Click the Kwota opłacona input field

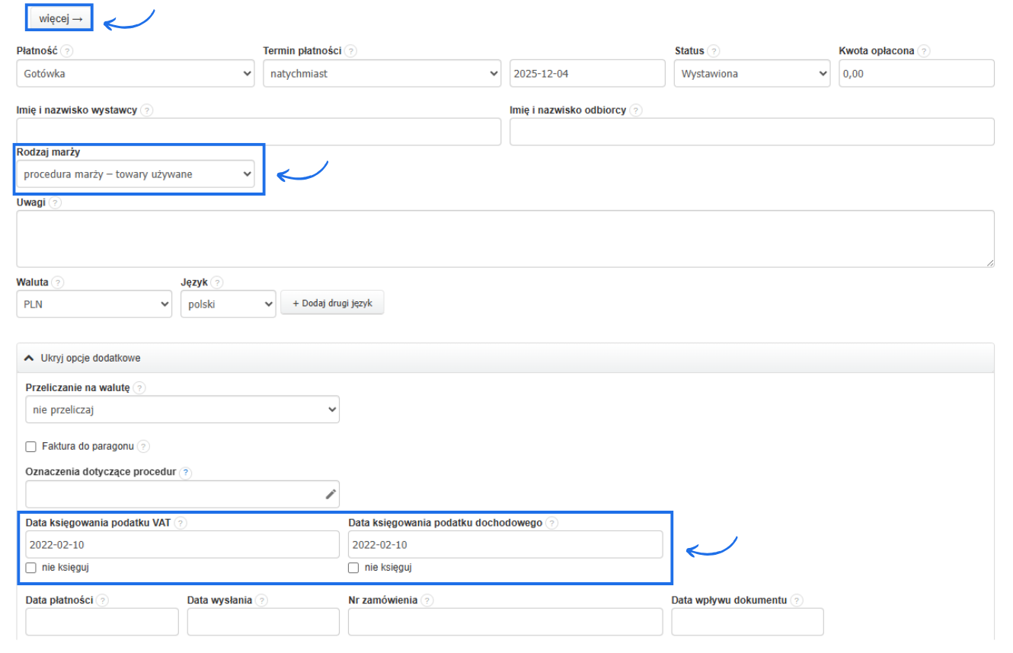pyautogui.click(x=916, y=74)
